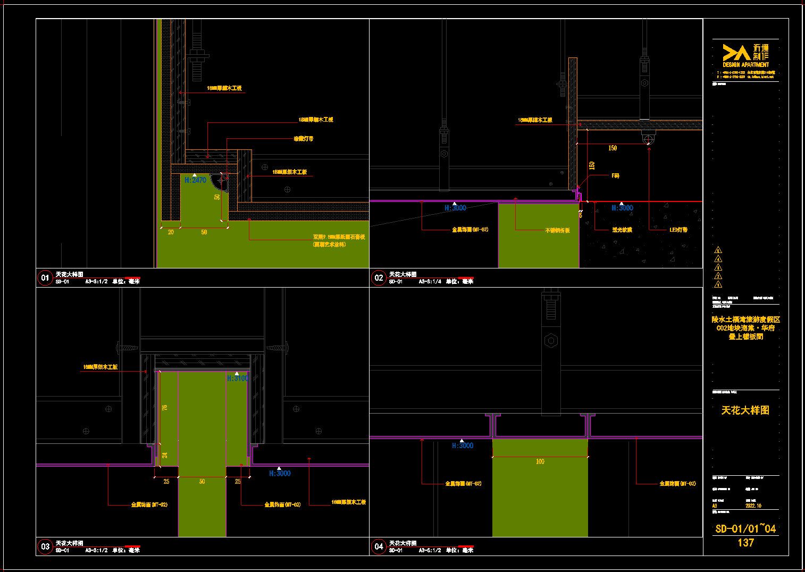805x572 pixels.
Task: Select the 透光软膜 annotation label
Action: 622,230
